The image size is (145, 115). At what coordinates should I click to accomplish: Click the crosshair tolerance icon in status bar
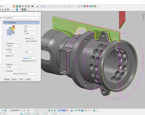coord(35,114)
